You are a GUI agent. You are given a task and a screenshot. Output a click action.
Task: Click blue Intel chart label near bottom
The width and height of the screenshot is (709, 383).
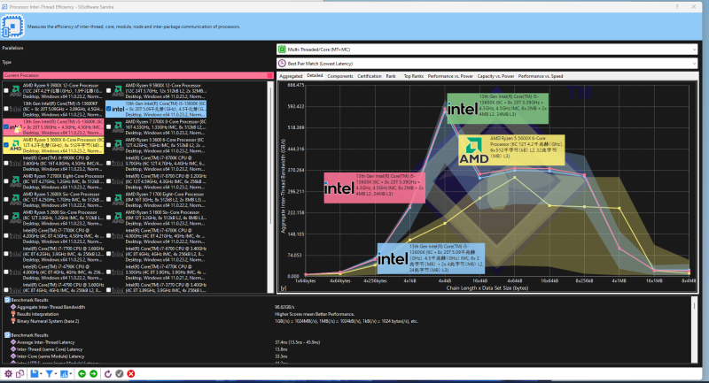coord(431,258)
